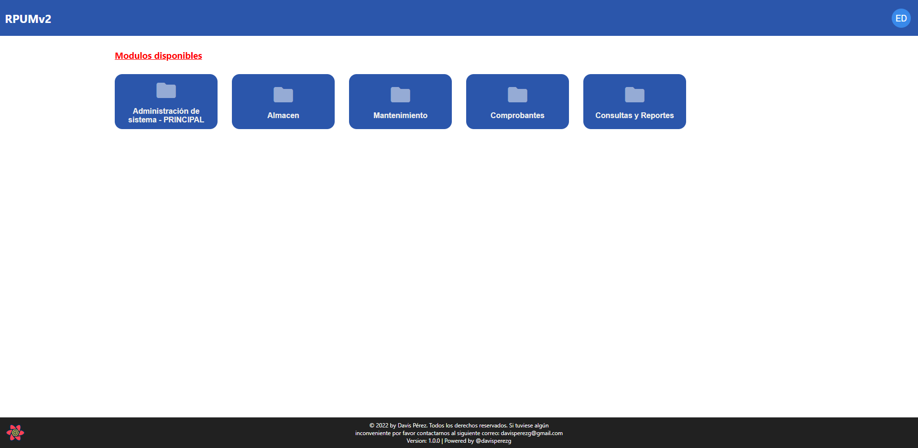This screenshot has width=918, height=448.
Task: Select the Almacen module label
Action: pyautogui.click(x=283, y=115)
